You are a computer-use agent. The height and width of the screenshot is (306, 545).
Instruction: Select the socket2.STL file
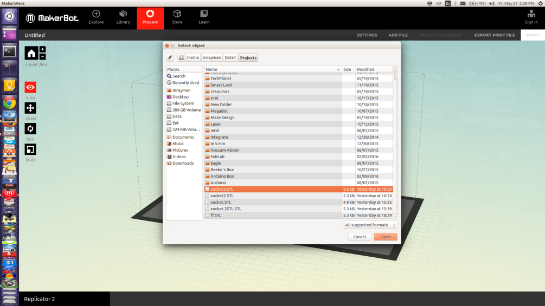[299, 196]
